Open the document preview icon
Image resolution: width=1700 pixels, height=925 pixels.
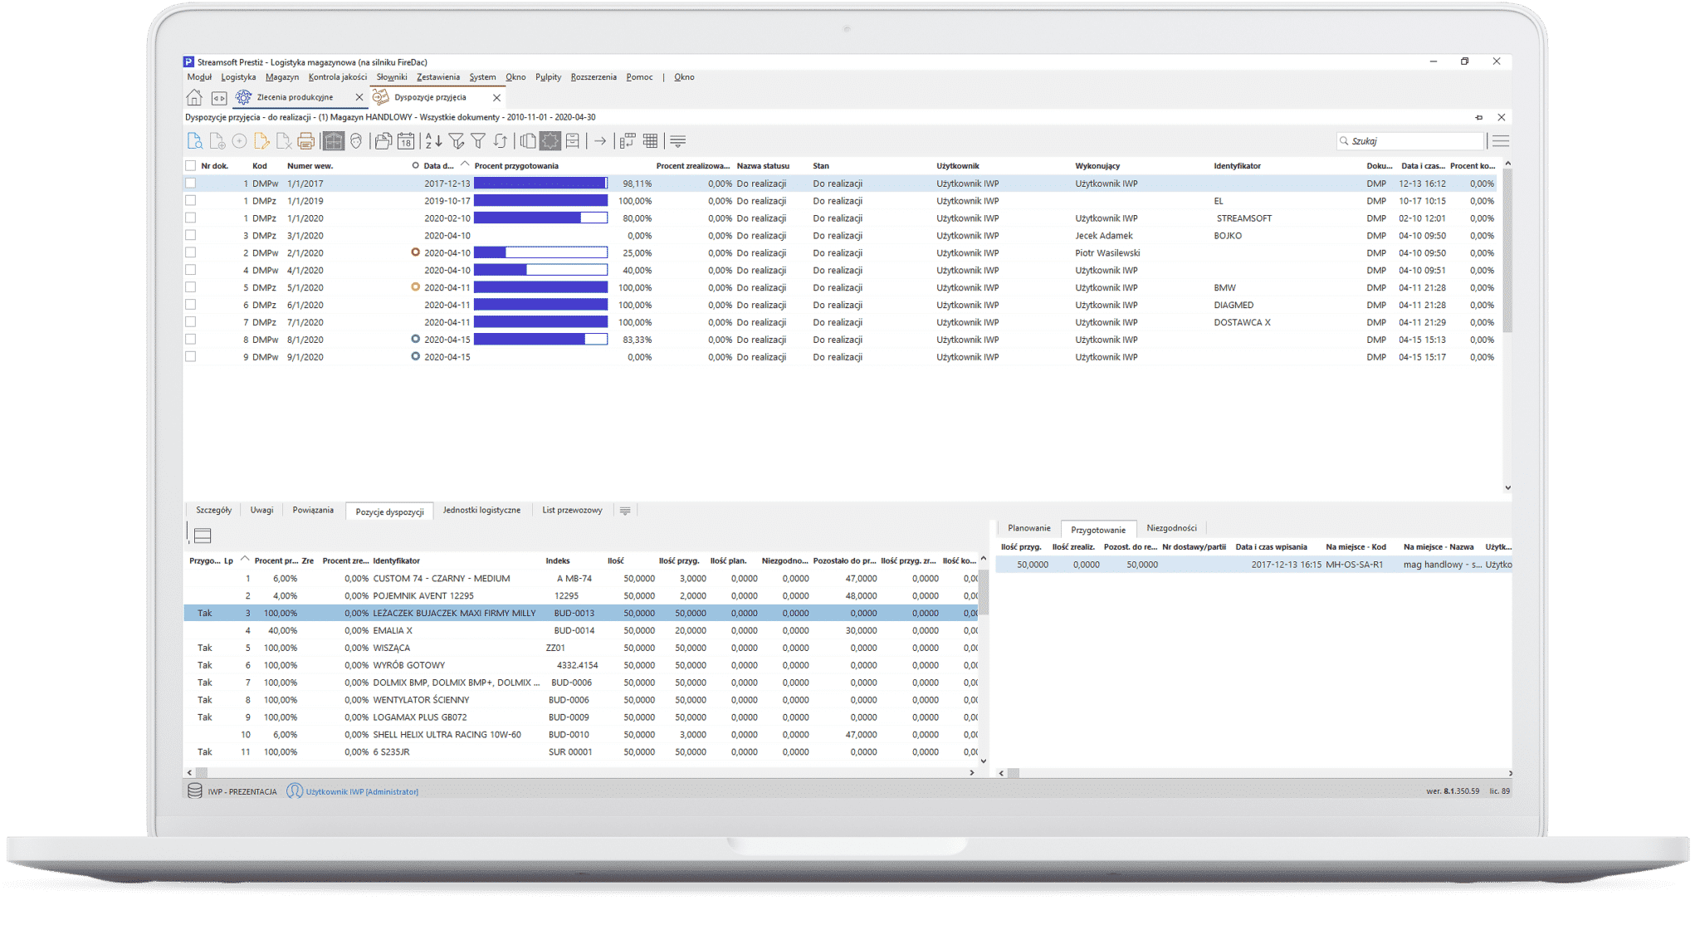tap(194, 141)
